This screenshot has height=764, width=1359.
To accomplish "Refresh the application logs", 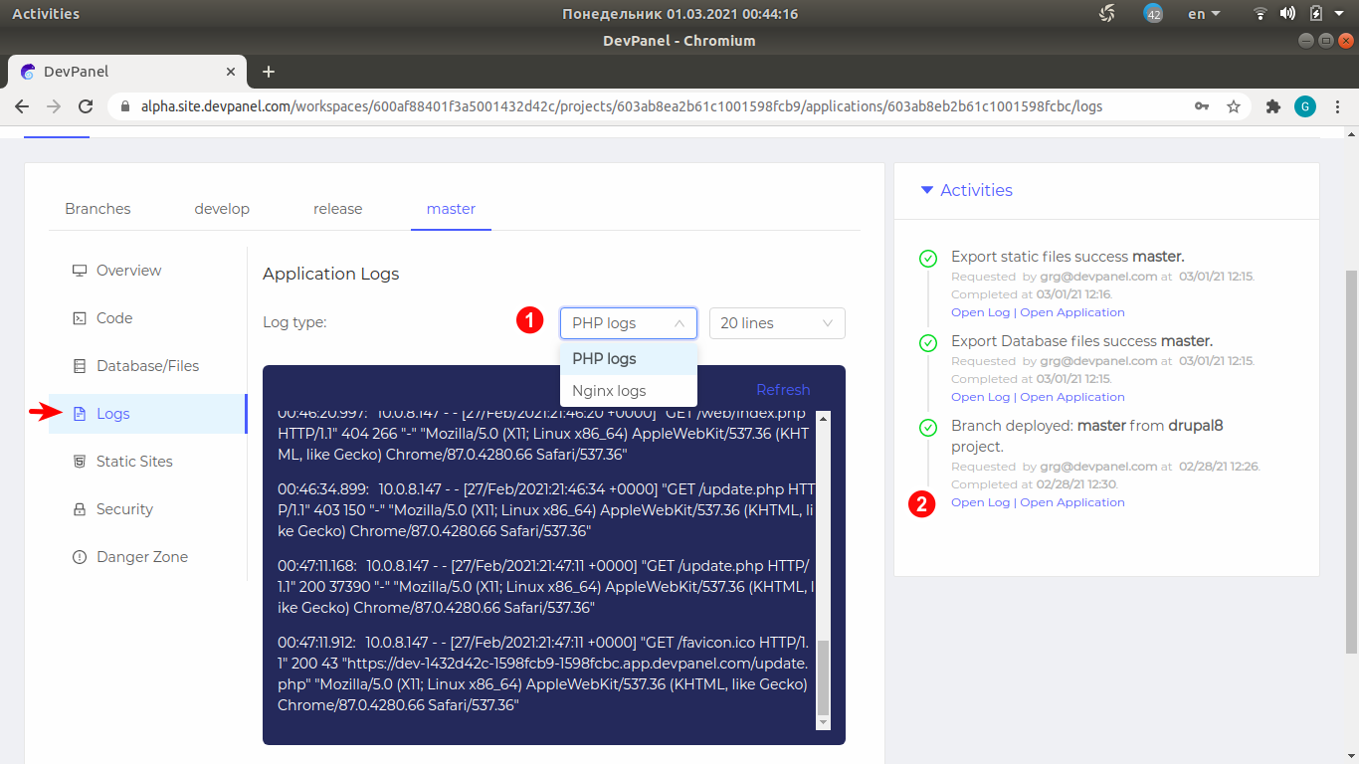I will 783,389.
